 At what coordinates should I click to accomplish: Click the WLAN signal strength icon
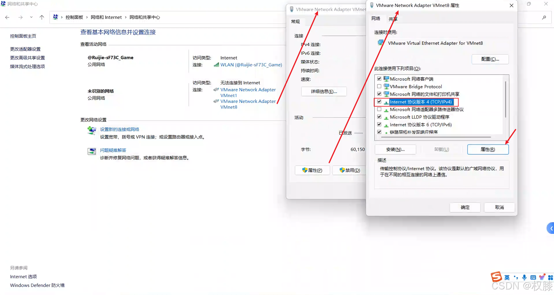click(216, 65)
